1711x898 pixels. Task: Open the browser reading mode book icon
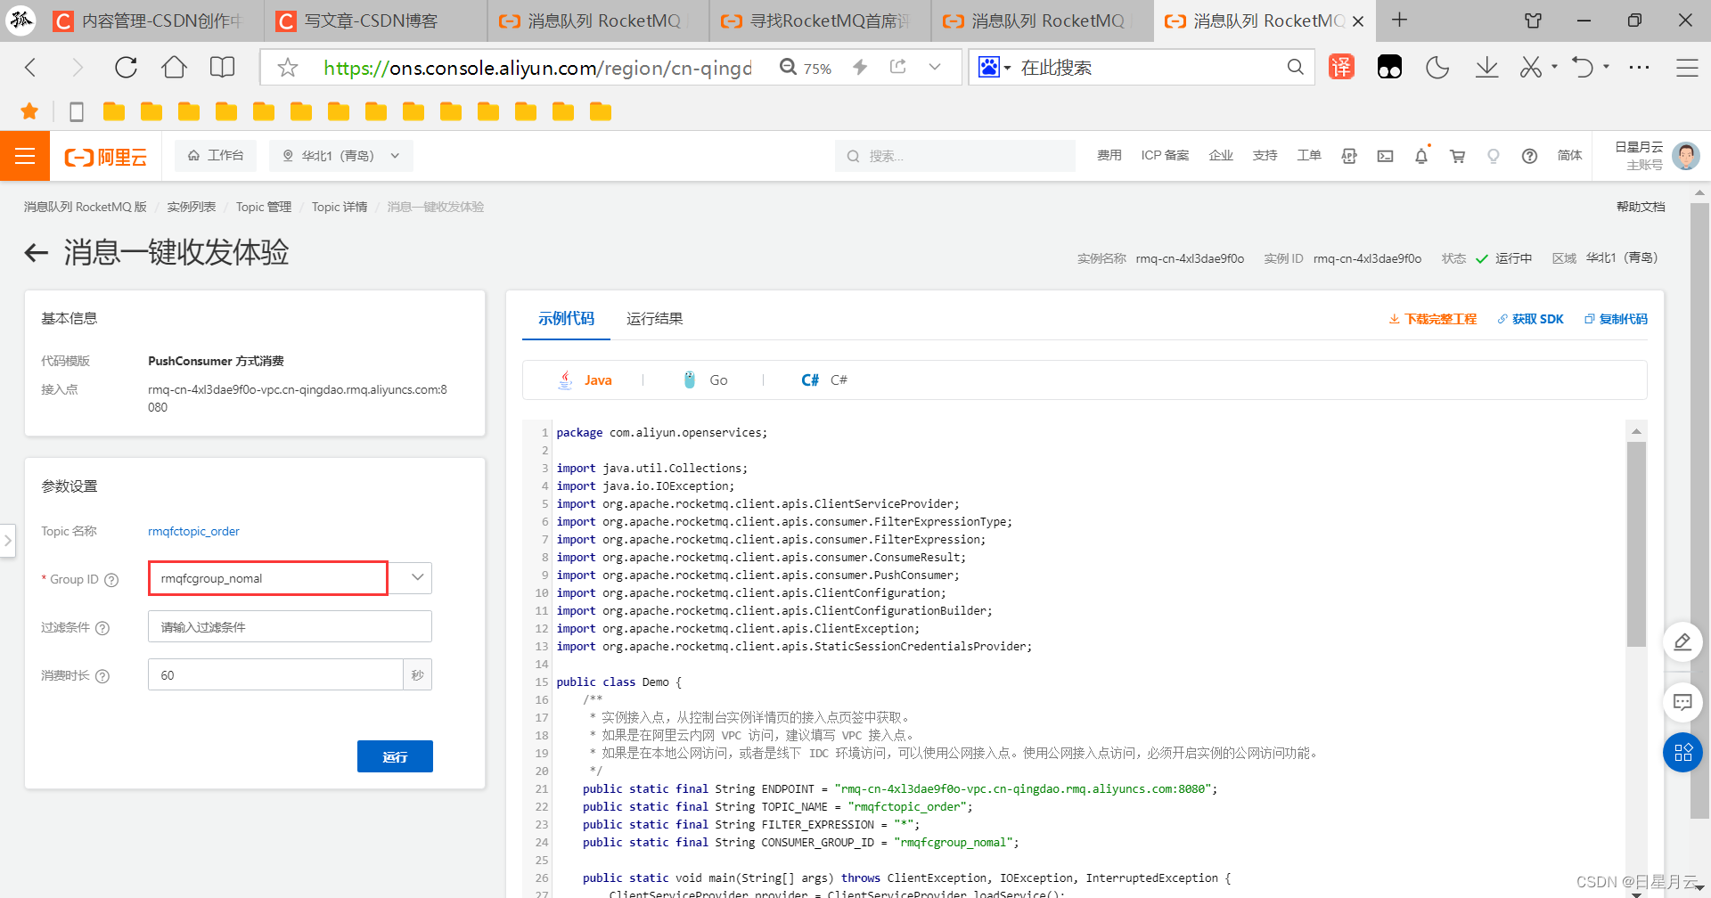coord(222,68)
